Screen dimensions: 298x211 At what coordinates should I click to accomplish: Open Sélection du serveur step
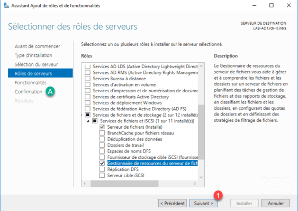[37, 64]
